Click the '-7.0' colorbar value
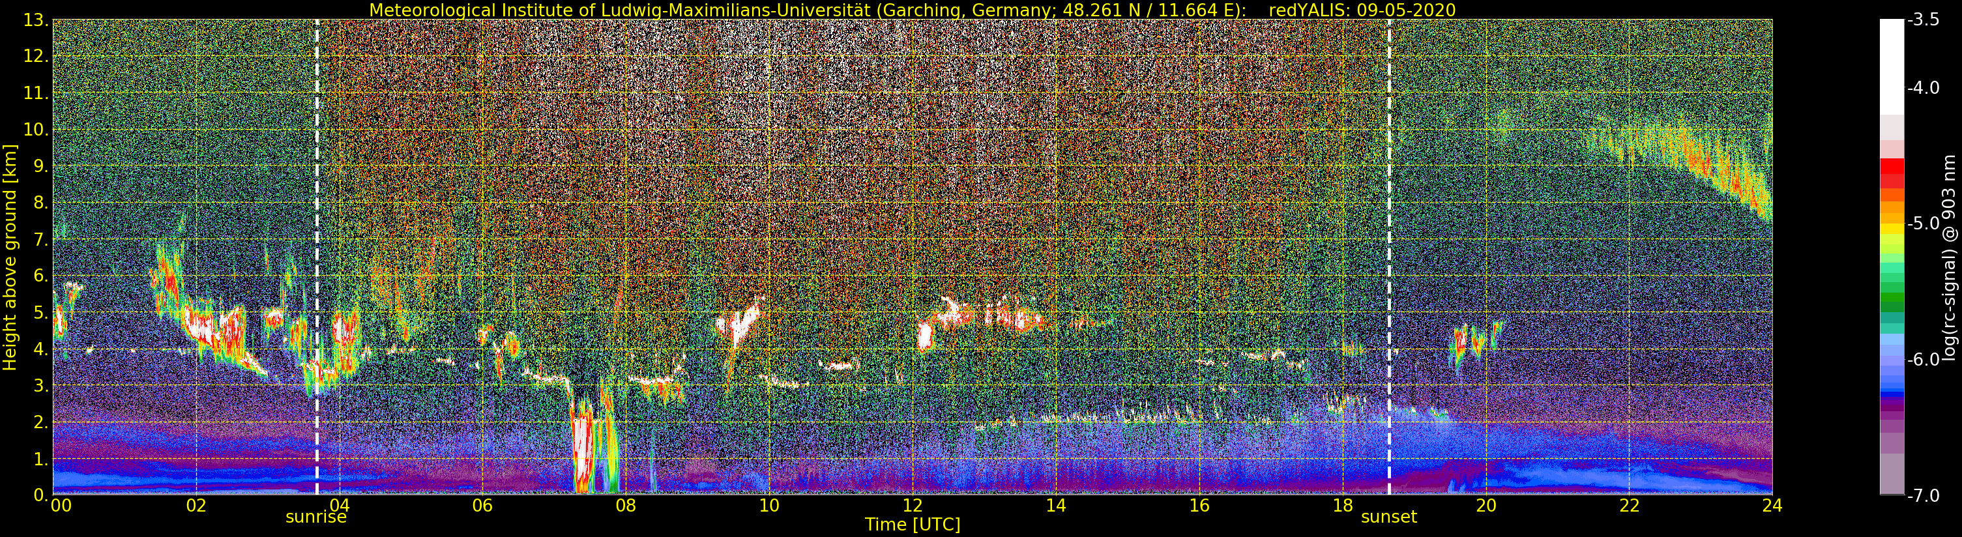Viewport: 1962px width, 537px height. tap(1923, 495)
